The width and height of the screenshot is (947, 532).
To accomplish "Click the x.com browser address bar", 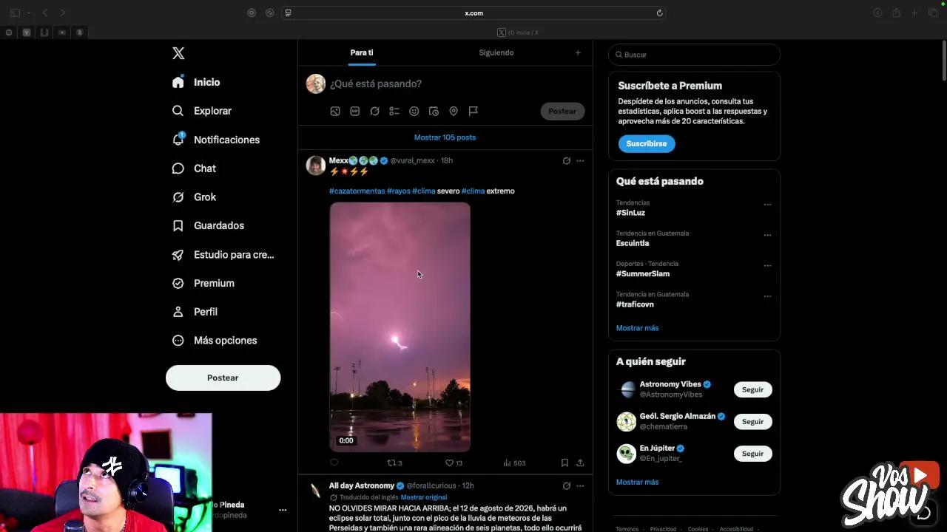I will pos(473,13).
